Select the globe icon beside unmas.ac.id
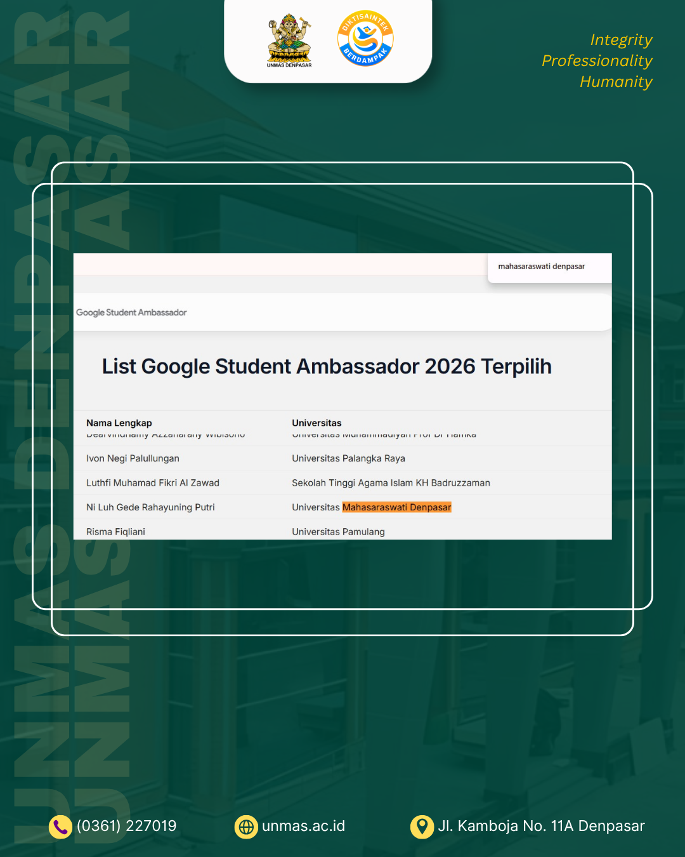The width and height of the screenshot is (685, 857). tap(246, 827)
